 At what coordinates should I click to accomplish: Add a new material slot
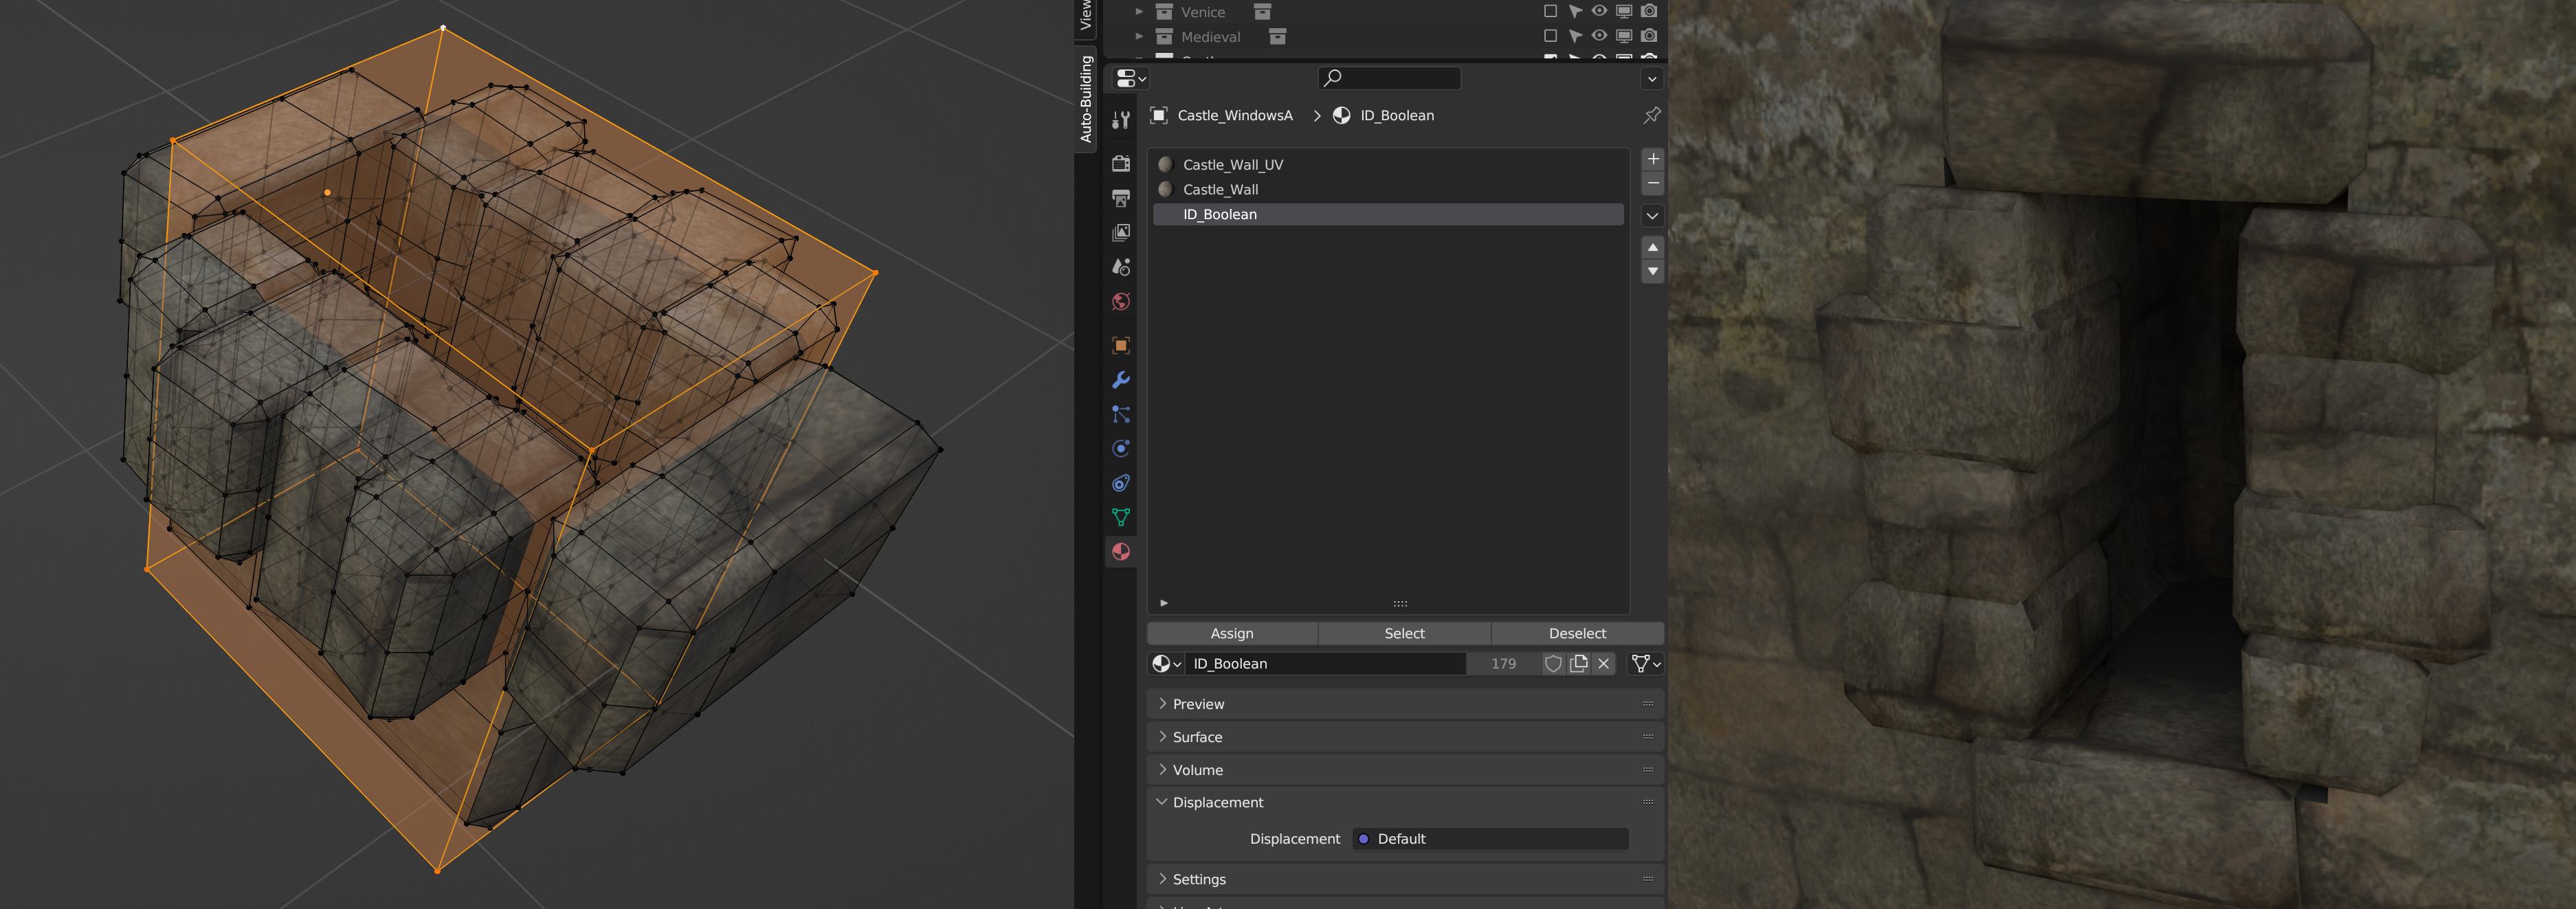click(1653, 159)
